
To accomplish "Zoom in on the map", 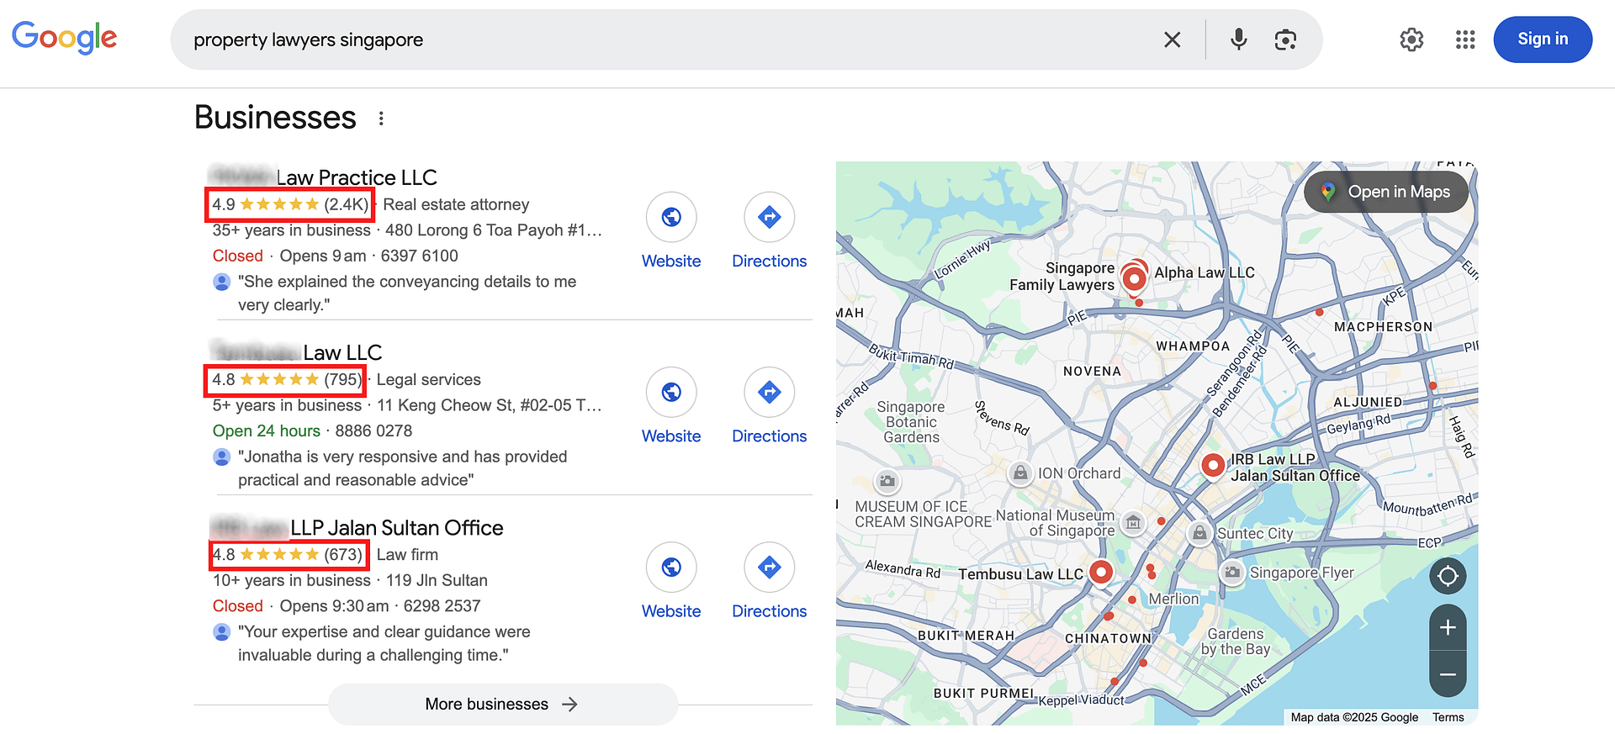I will pos(1448,628).
